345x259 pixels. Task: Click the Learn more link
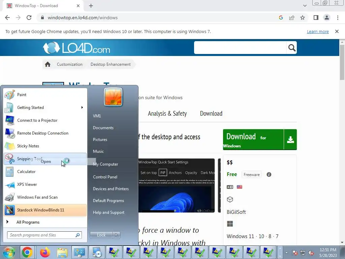coord(317,31)
